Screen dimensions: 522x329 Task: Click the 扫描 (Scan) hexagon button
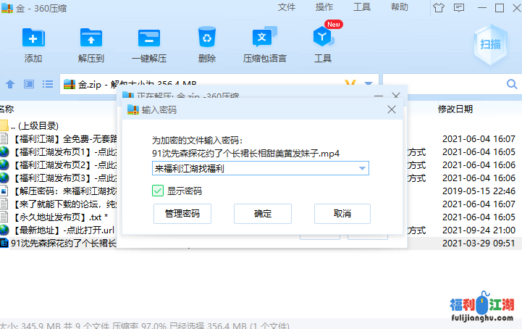(490, 44)
